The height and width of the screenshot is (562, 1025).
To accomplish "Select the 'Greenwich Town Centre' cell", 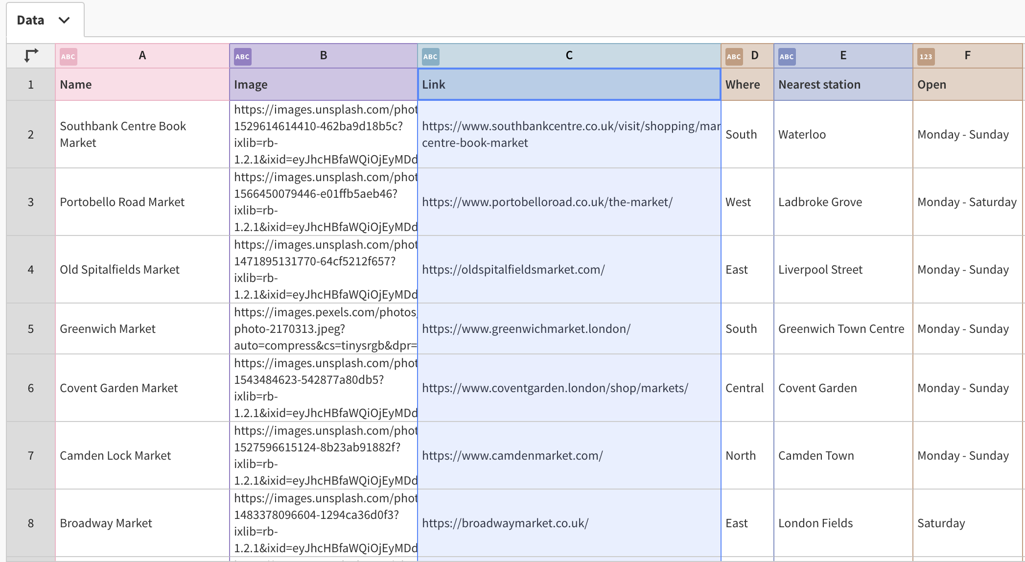I will pyautogui.click(x=843, y=329).
